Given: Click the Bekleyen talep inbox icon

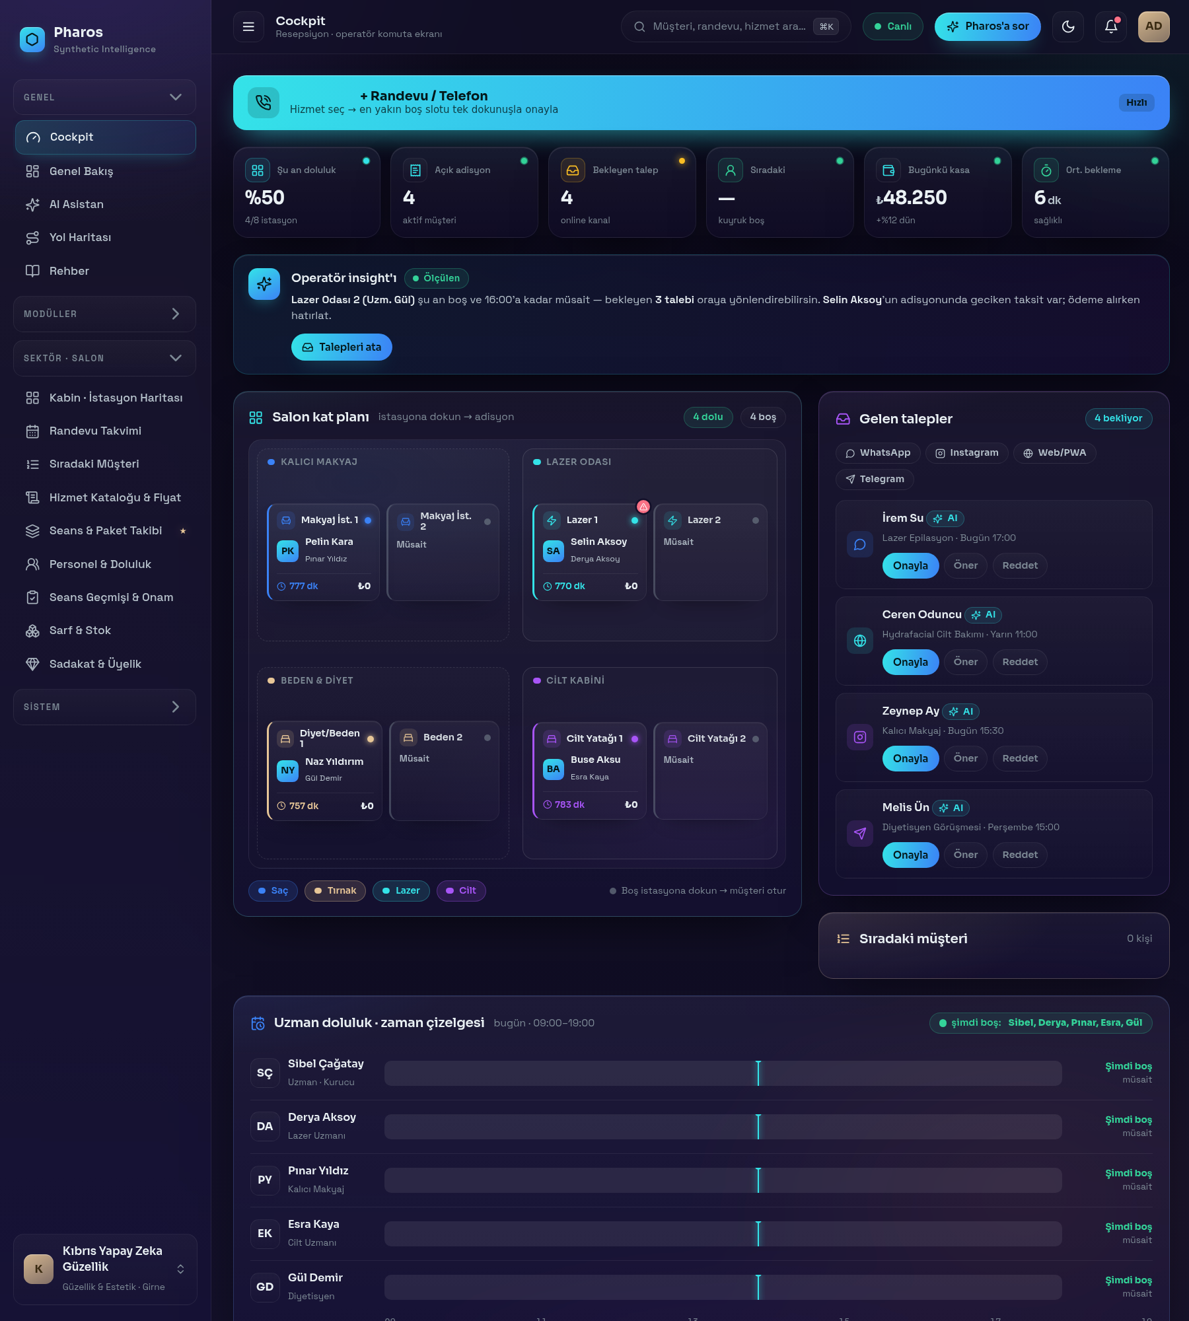Looking at the screenshot, I should 573,170.
